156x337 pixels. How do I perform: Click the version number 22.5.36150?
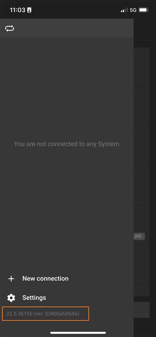point(19,314)
